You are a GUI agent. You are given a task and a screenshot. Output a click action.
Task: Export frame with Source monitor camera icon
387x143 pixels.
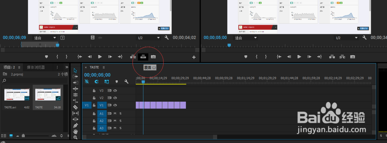point(153,57)
